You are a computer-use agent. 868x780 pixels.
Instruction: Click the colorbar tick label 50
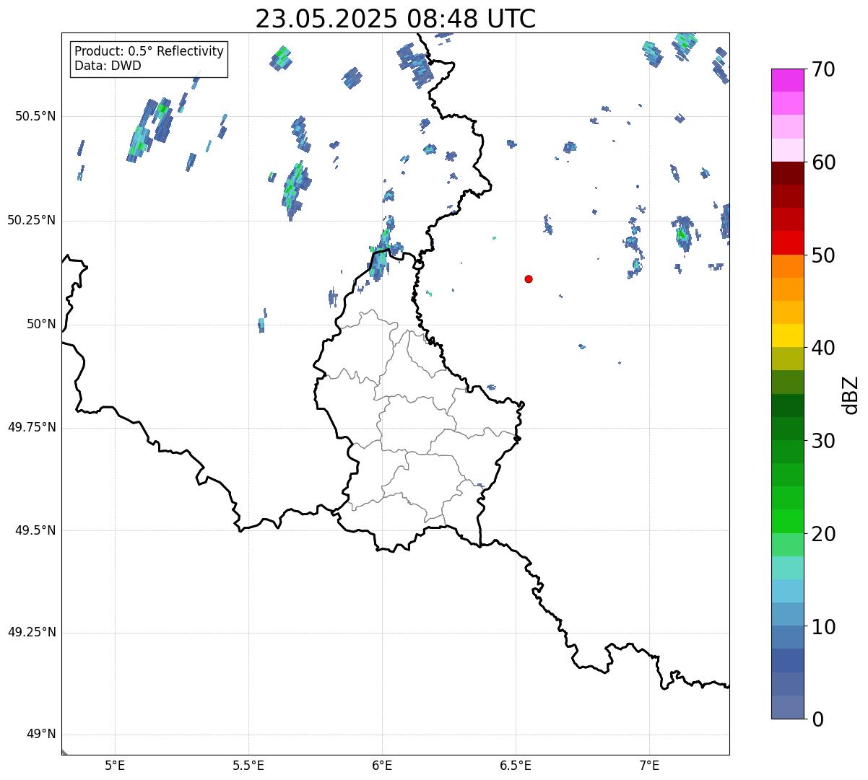pos(823,256)
